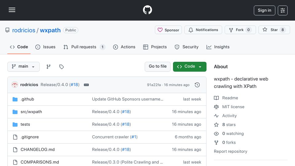Image resolution: width=295 pixels, height=166 pixels.
Task: Click the .github folder icon
Action: coord(15,99)
